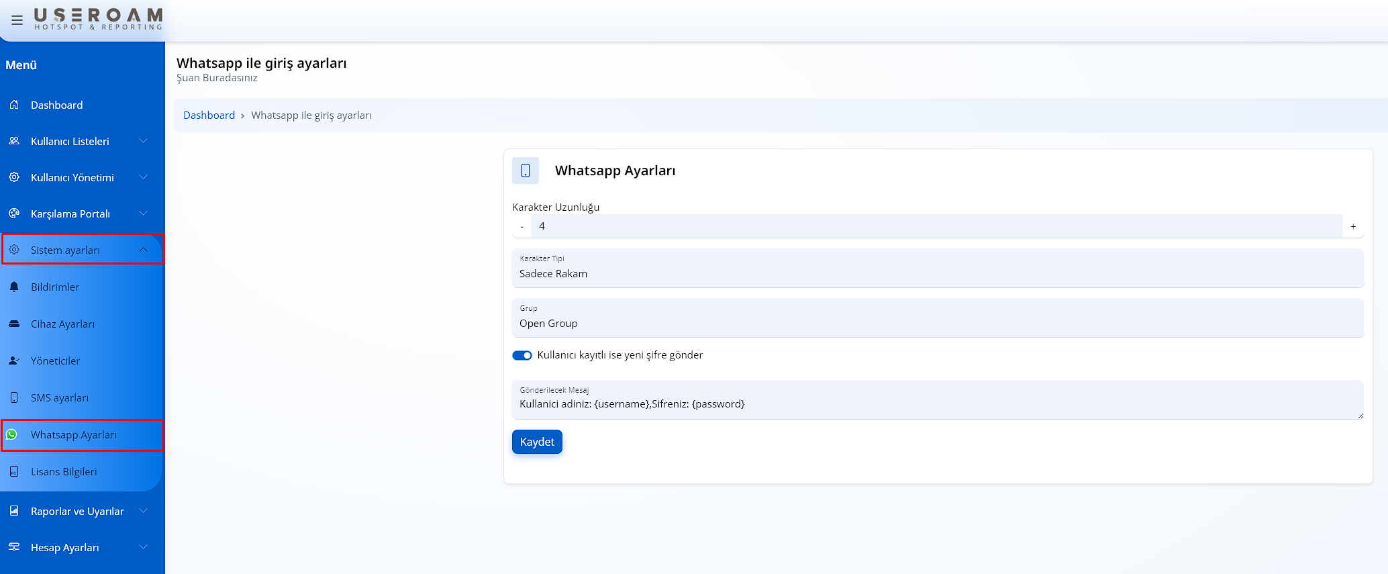Expand the Karşılama Portalı menu chevron
The width and height of the screenshot is (1388, 574).
tap(143, 213)
